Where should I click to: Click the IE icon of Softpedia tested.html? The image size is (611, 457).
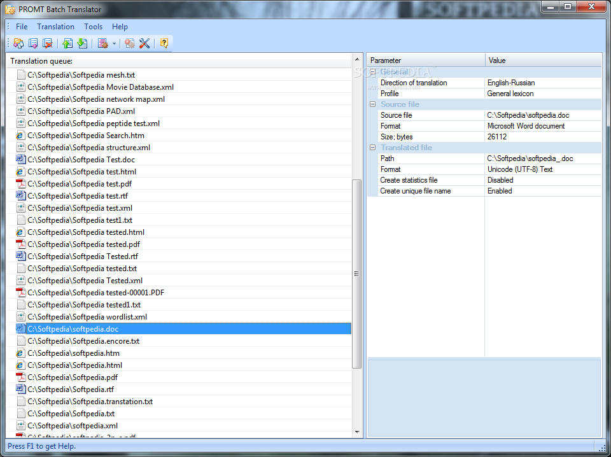(20, 232)
